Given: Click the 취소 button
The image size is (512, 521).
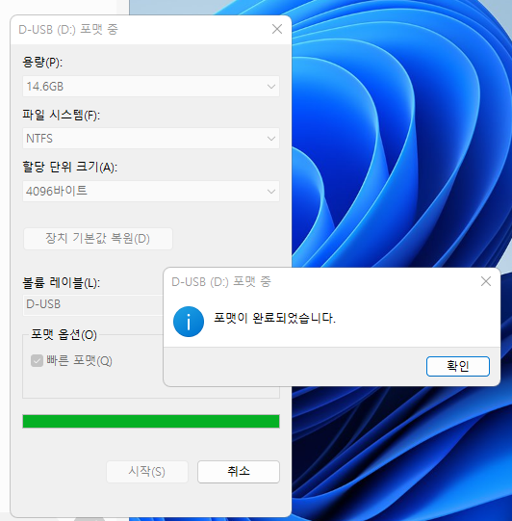Looking at the screenshot, I should pos(239,472).
